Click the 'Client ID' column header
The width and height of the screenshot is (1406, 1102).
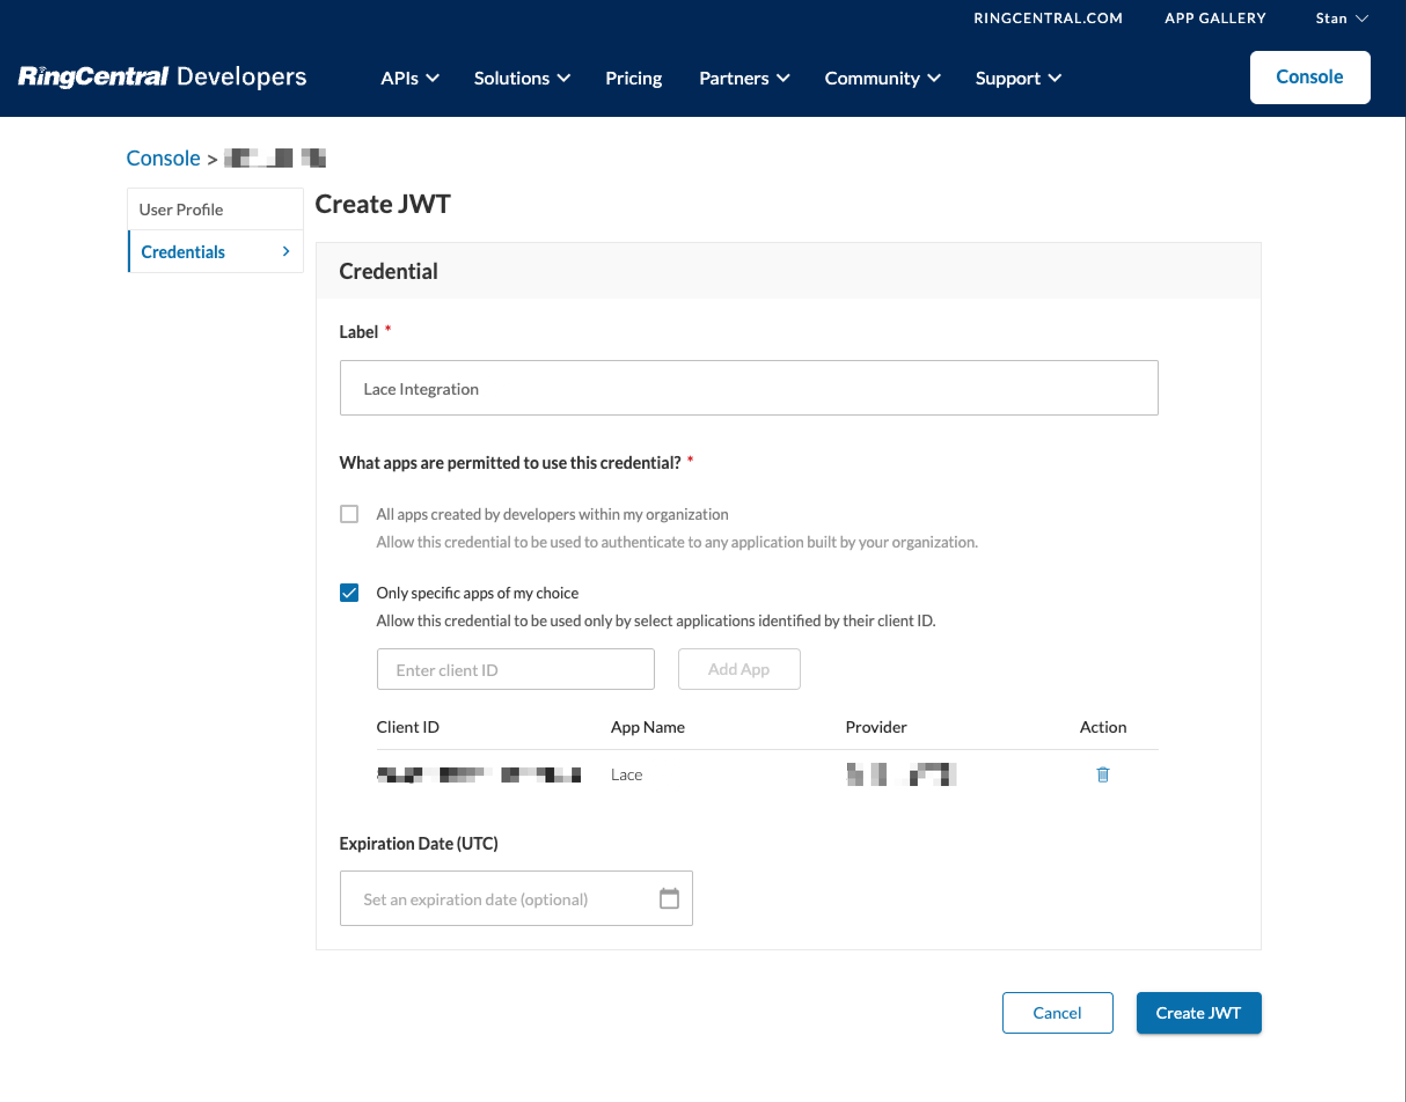(x=408, y=726)
